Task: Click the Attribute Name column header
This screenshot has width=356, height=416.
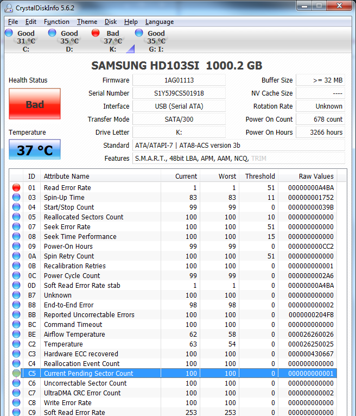Action: (100, 176)
